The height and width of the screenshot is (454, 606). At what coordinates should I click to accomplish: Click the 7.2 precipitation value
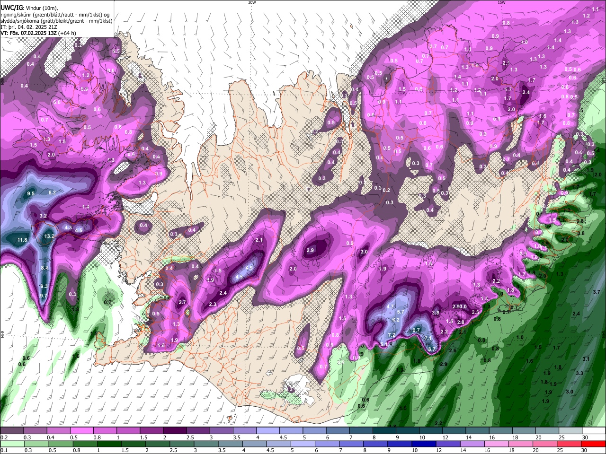(x=392, y=335)
